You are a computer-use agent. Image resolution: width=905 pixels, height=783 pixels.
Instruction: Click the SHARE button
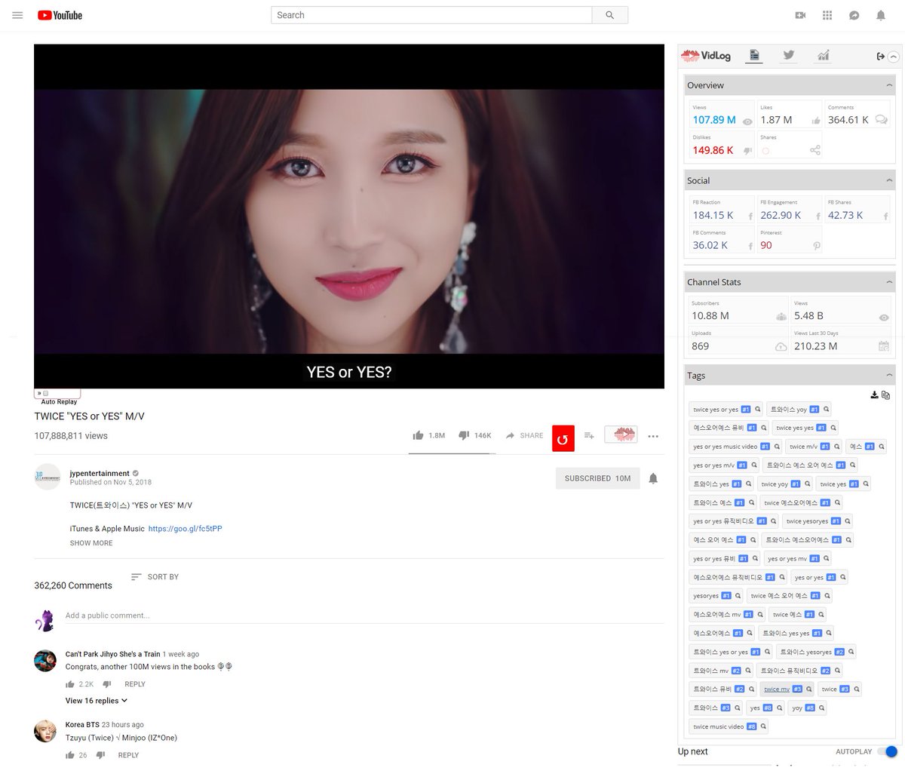(524, 435)
